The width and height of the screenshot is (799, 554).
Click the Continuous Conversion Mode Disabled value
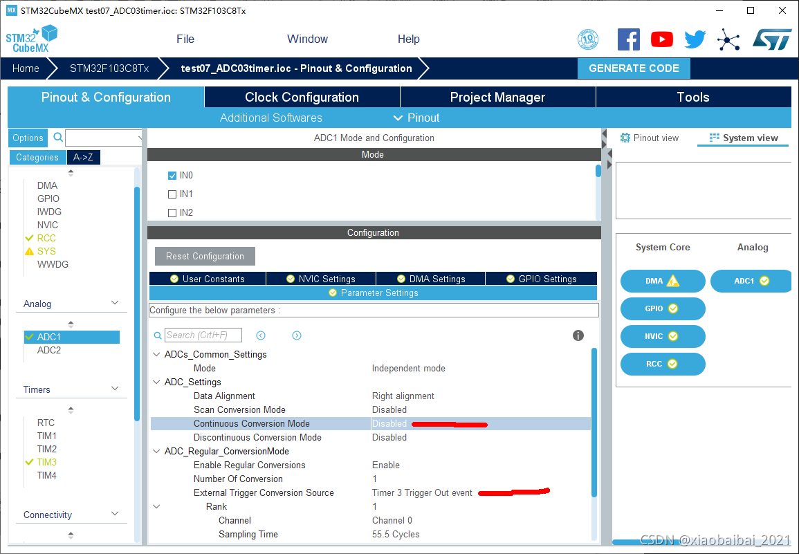pos(389,423)
